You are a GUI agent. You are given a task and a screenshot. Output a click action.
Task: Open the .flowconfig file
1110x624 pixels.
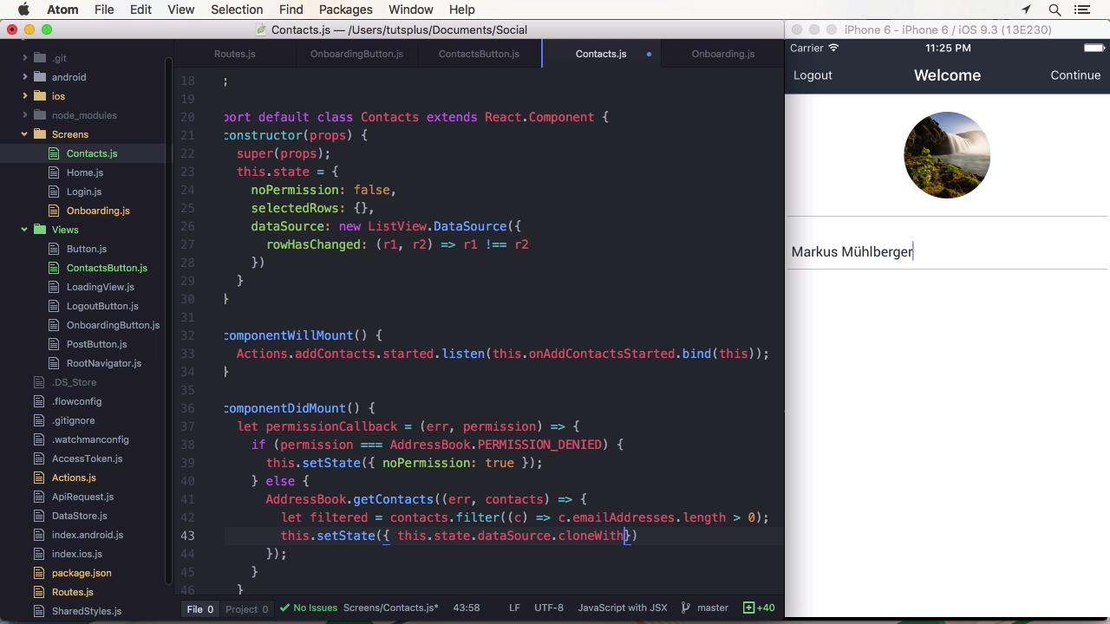(x=76, y=401)
